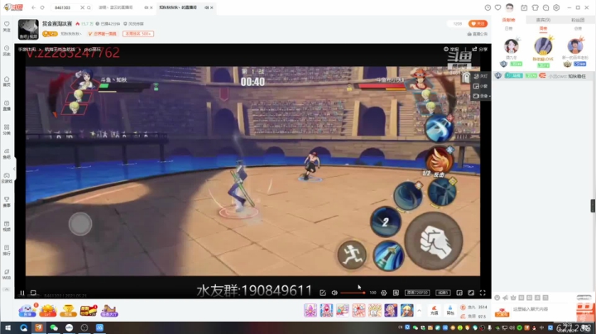
Task: Toggle picture-in-picture mini player icon
Action: pos(459,293)
